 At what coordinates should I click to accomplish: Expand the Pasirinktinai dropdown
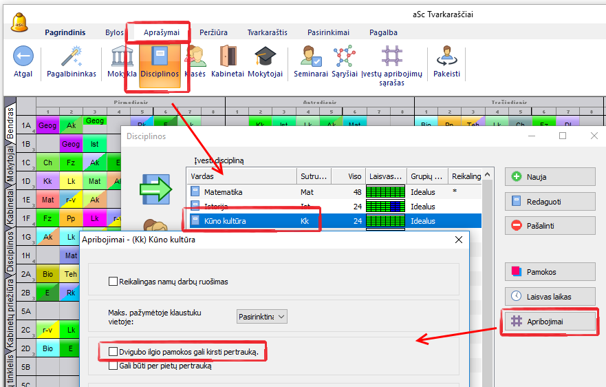(261, 317)
